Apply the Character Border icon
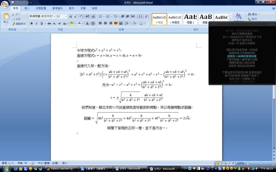This screenshot has width=276, height=172. click(93, 16)
